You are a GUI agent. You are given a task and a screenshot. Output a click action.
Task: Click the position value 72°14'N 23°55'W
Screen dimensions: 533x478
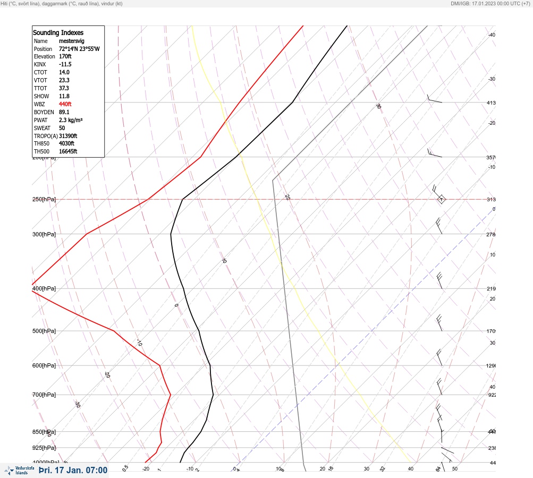(79, 49)
